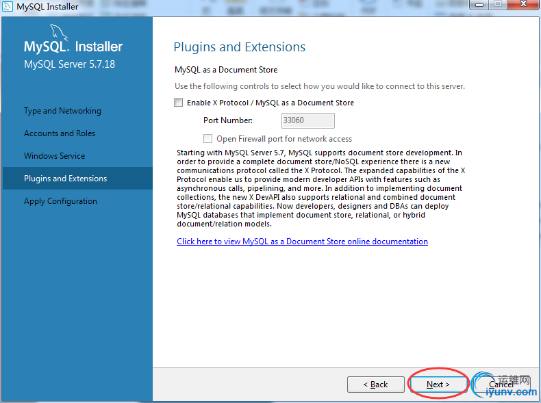Click the MySQL dolphin logo
The image size is (541, 403).
click(x=59, y=32)
